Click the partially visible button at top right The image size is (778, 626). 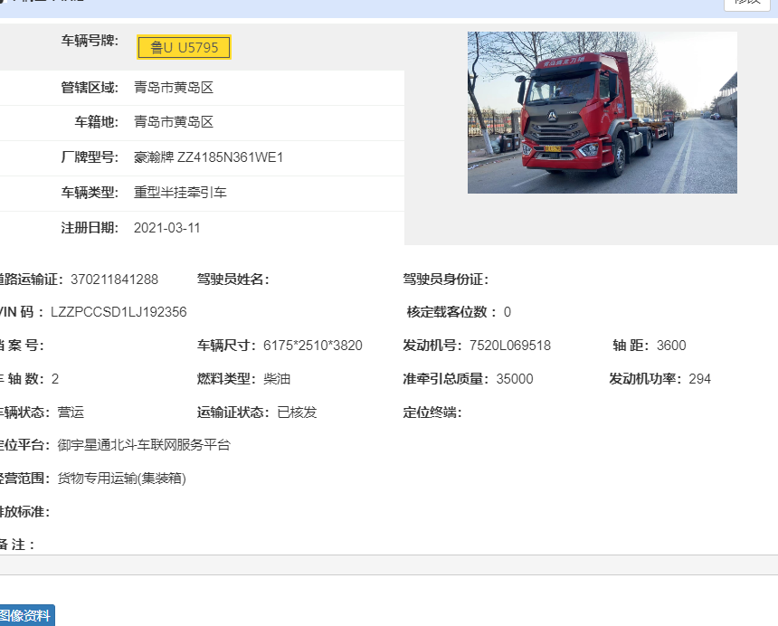pos(749,4)
